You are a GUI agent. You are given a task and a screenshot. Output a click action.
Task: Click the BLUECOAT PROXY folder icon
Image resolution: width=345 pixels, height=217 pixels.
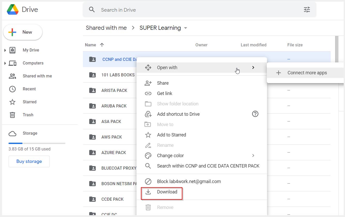[92, 168]
